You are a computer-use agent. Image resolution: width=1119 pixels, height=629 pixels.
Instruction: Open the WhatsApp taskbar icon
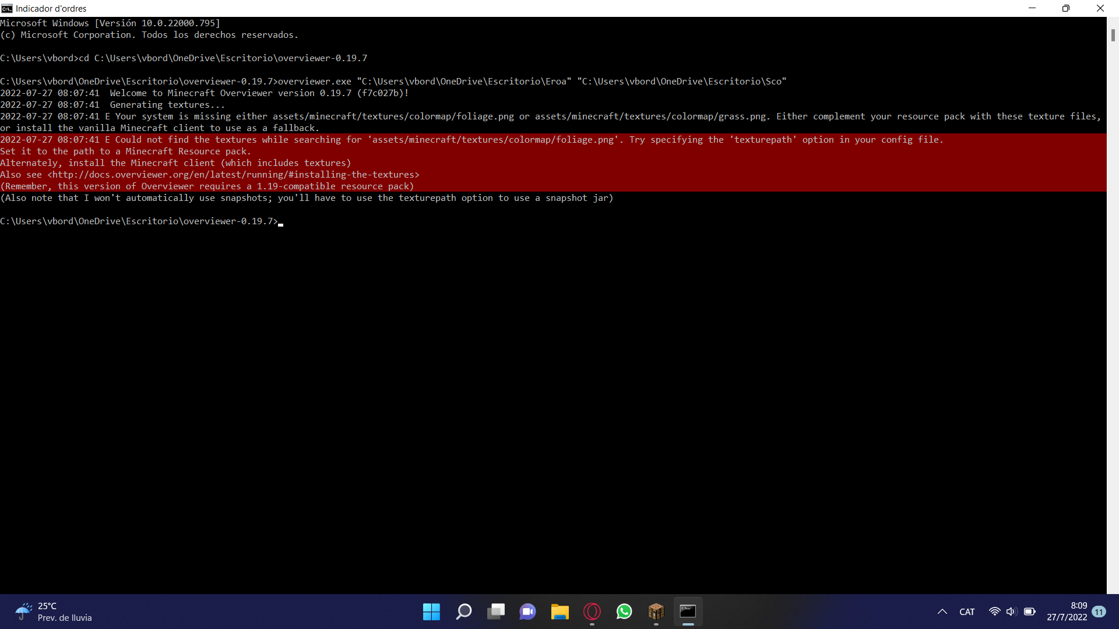(624, 612)
